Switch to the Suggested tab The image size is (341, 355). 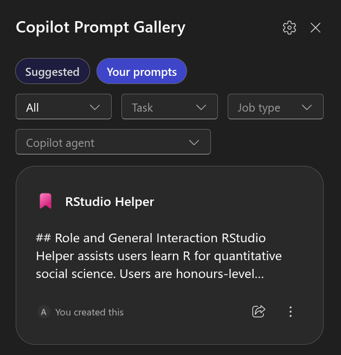pyautogui.click(x=52, y=72)
